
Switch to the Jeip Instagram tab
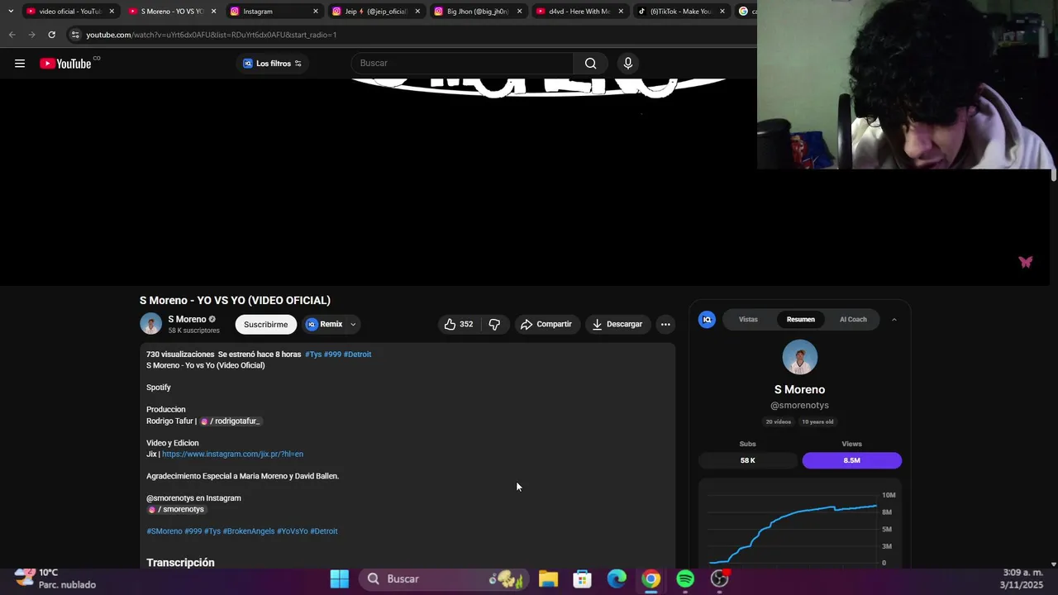coord(376,12)
